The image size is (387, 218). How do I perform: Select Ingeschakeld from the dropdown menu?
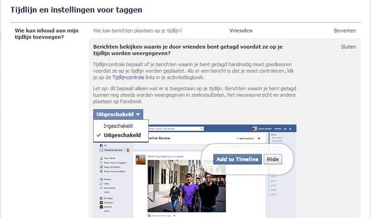[x=118, y=126]
